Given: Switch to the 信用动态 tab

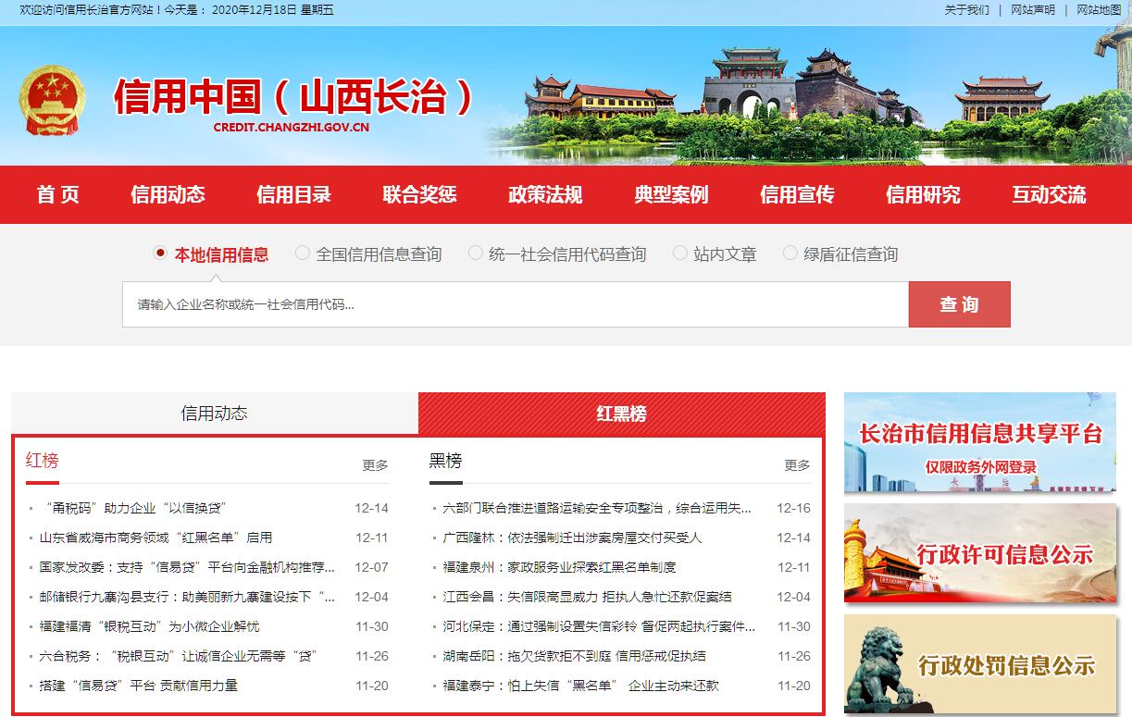Looking at the screenshot, I should pyautogui.click(x=214, y=414).
